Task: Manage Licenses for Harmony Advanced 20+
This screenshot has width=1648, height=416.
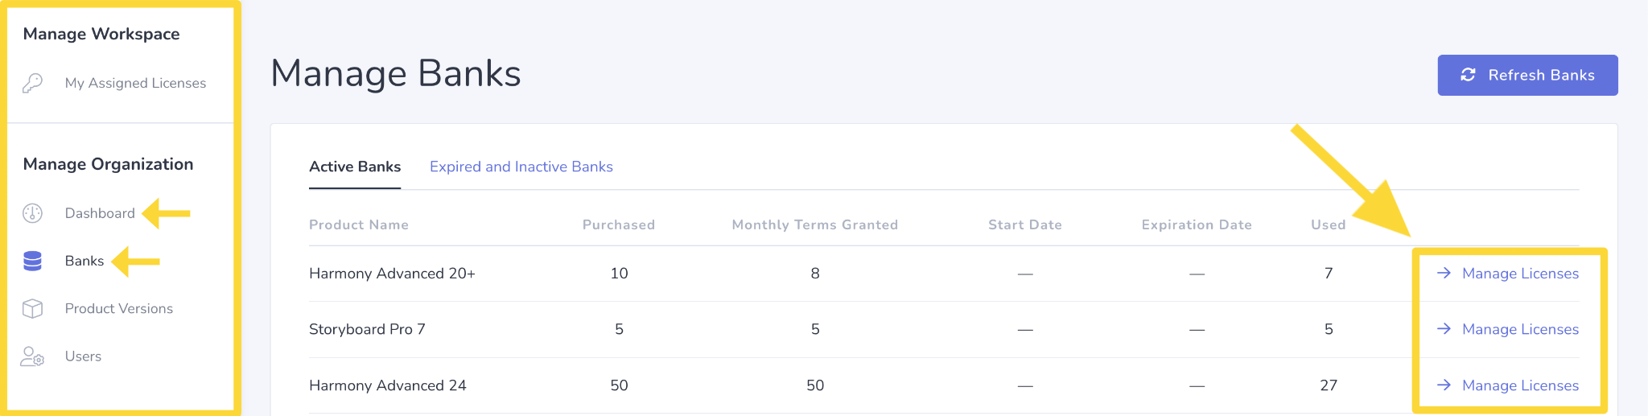Action: [x=1520, y=274]
